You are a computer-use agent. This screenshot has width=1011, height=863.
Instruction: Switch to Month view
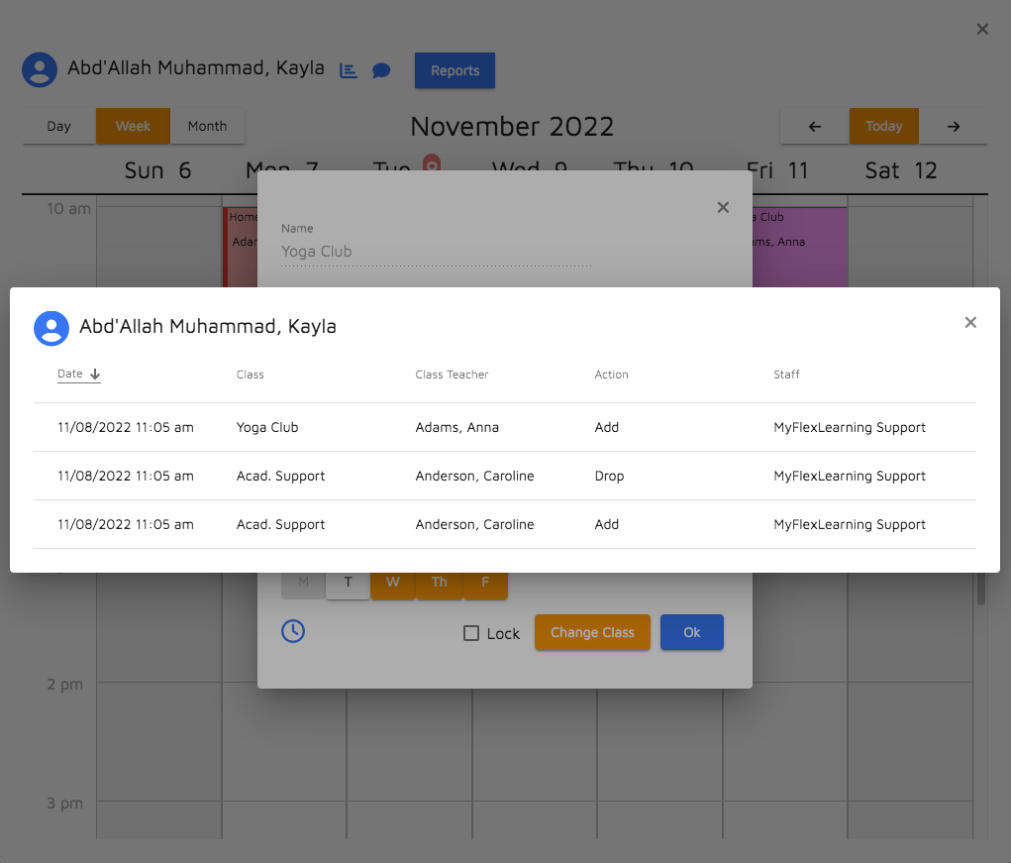click(x=207, y=126)
